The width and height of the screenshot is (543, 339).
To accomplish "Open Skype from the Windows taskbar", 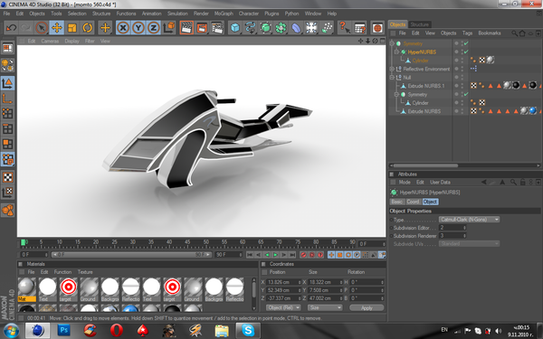I will click(x=248, y=330).
